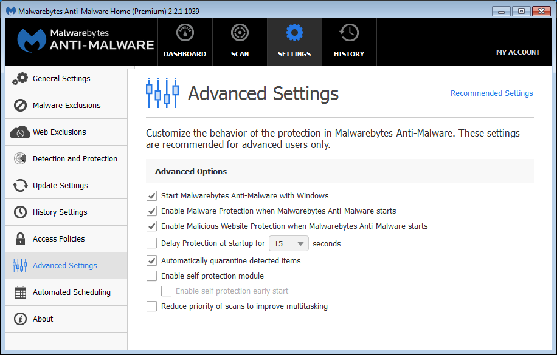Screen dimensions: 557x355
Task: Open Detection and Protection settings
Action: [x=66, y=158]
